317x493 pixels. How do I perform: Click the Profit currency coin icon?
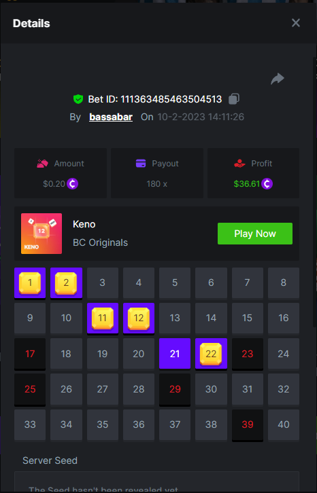267,183
